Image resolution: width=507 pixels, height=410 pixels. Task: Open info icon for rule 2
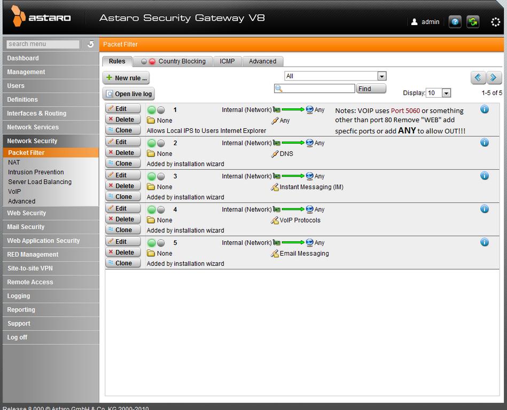pos(485,142)
